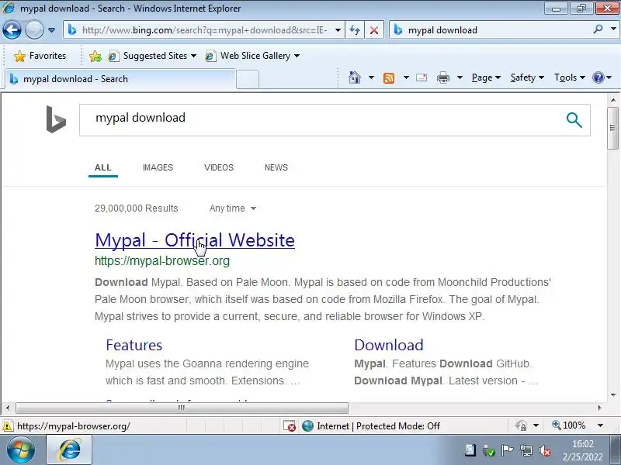Open the Page menu
The image size is (621, 465).
(x=486, y=77)
